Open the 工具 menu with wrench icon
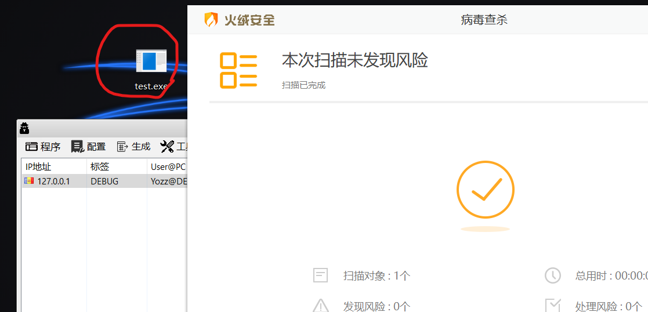Image resolution: width=648 pixels, height=312 pixels. tap(173, 146)
